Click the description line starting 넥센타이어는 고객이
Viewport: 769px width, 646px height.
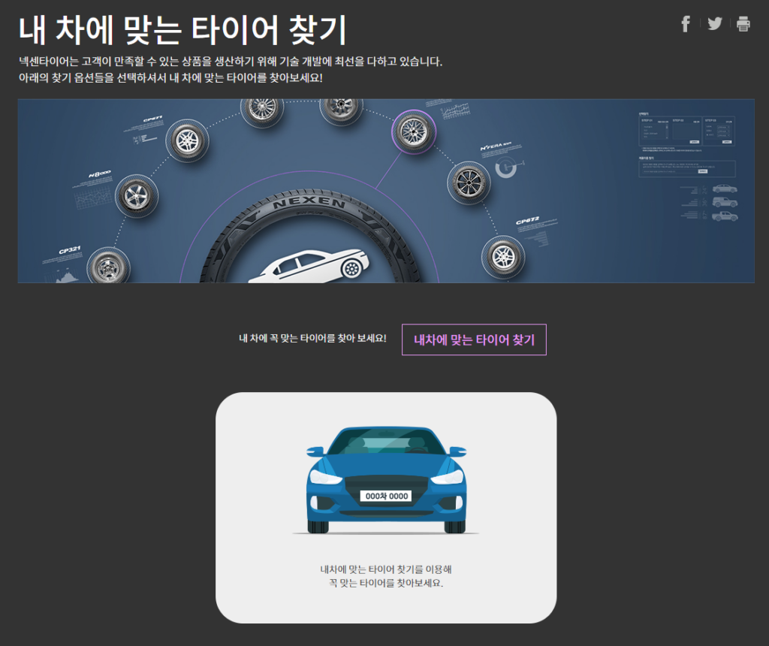[231, 62]
